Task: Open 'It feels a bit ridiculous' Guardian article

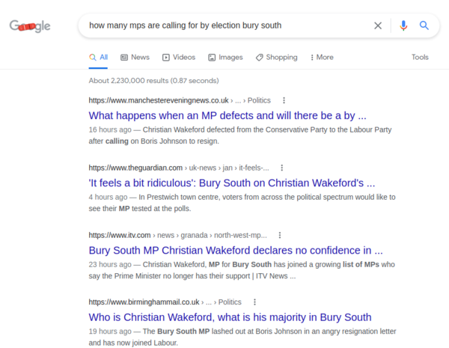Action: click(x=232, y=183)
